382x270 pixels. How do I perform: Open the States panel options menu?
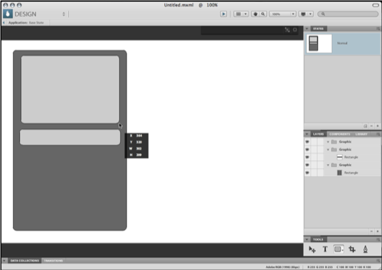[x=378, y=29]
